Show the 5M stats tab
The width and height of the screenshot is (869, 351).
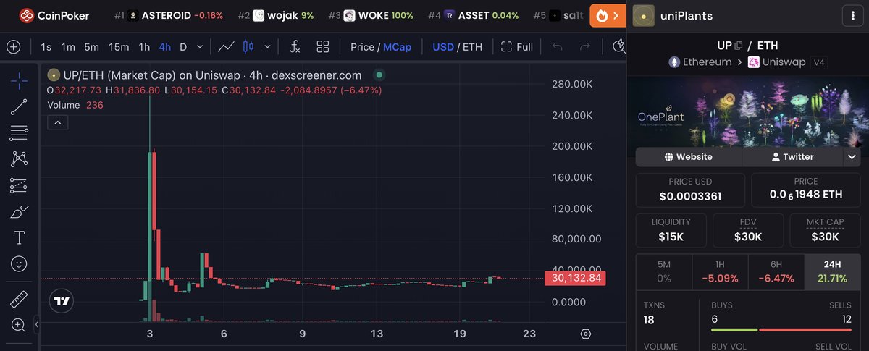coord(664,271)
